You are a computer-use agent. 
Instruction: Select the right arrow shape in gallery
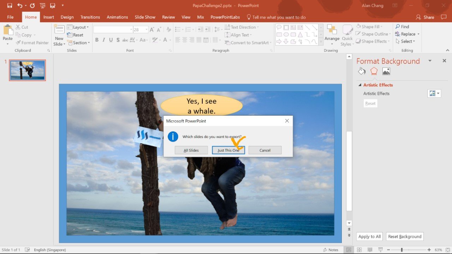coord(279,42)
